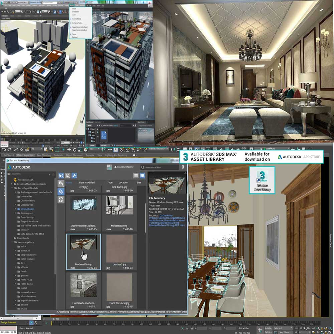This screenshot has height=334, width=334.
Task: Open the wrench settings icon in Asset Library
Action: click(x=74, y=175)
